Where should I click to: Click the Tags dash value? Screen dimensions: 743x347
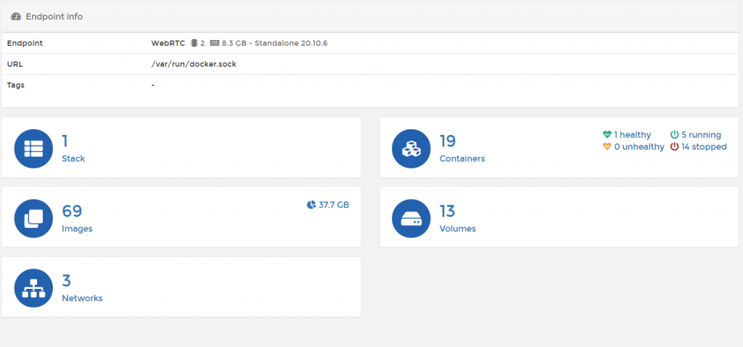[153, 86]
